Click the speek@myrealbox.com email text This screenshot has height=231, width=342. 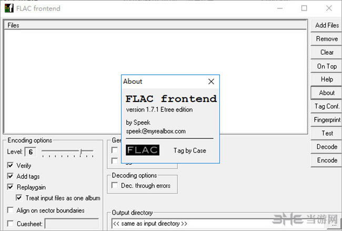tap(156, 132)
